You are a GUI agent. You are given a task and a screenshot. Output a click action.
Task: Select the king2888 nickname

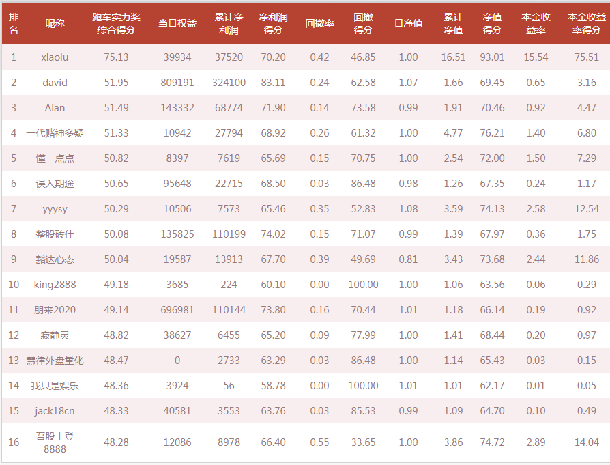(55, 285)
